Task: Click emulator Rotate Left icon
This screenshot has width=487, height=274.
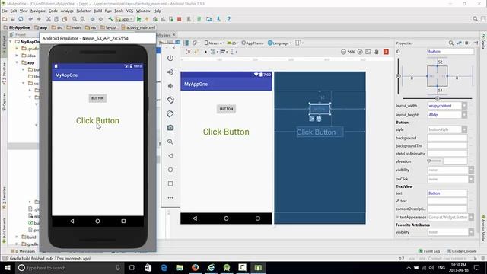Action: tap(170, 100)
